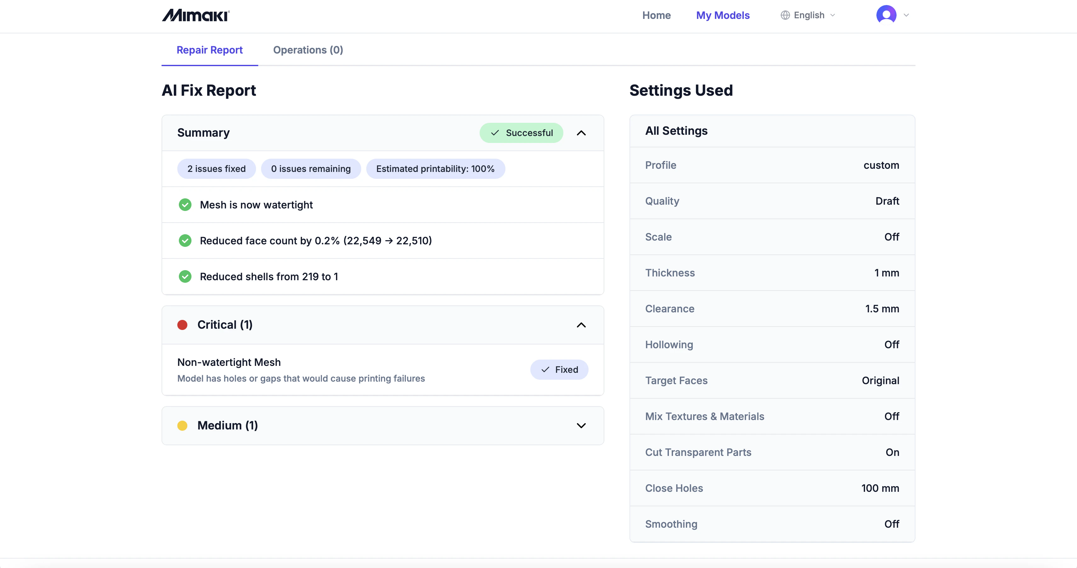The width and height of the screenshot is (1077, 568).
Task: Click the Mimaki logo
Action: point(196,15)
